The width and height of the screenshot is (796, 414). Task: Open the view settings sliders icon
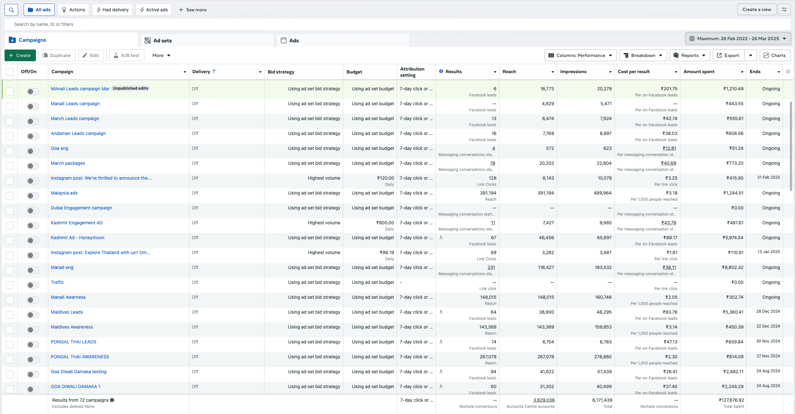point(784,10)
